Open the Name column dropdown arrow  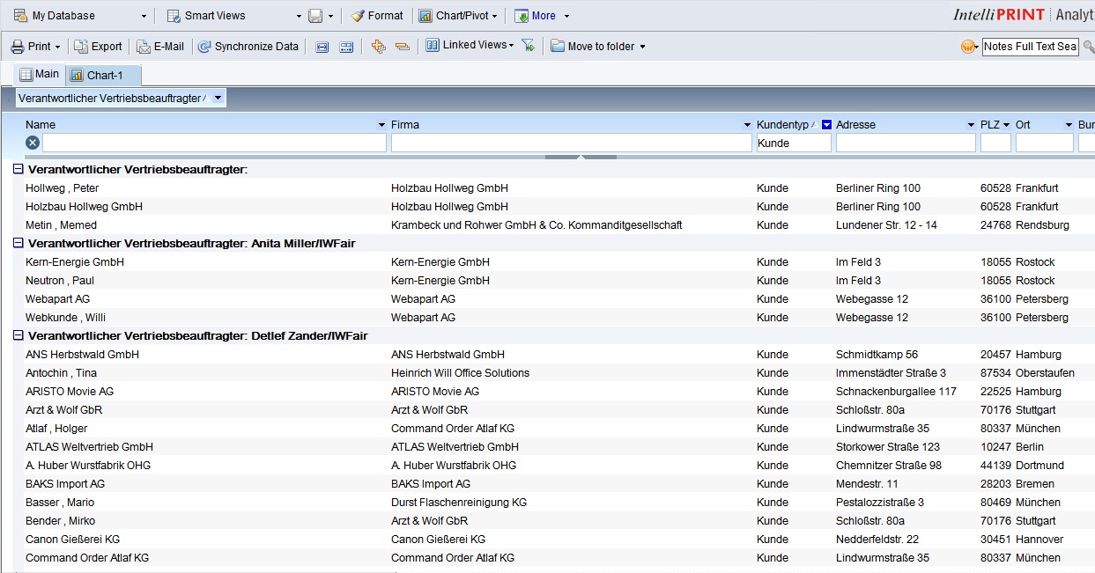pos(381,125)
